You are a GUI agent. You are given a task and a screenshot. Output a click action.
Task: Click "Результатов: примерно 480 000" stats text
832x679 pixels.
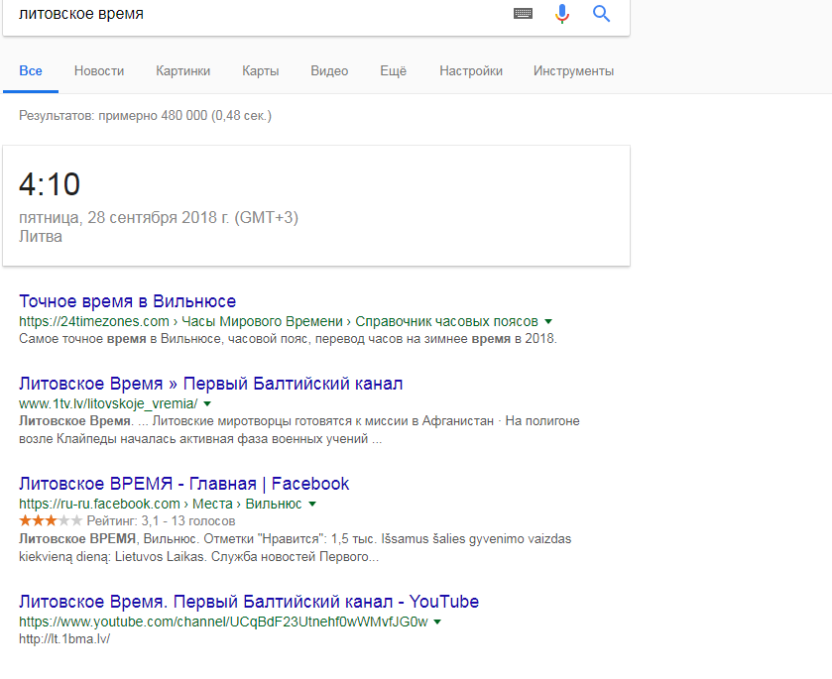(113, 116)
